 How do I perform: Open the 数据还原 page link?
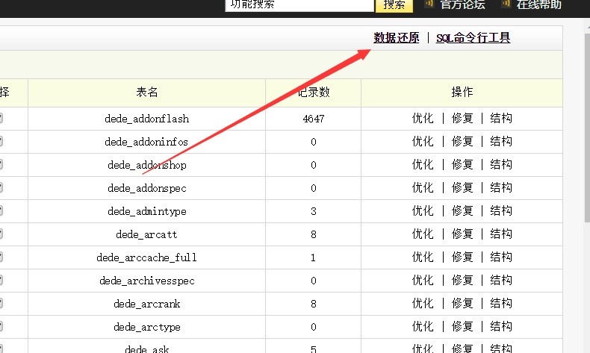[397, 37]
